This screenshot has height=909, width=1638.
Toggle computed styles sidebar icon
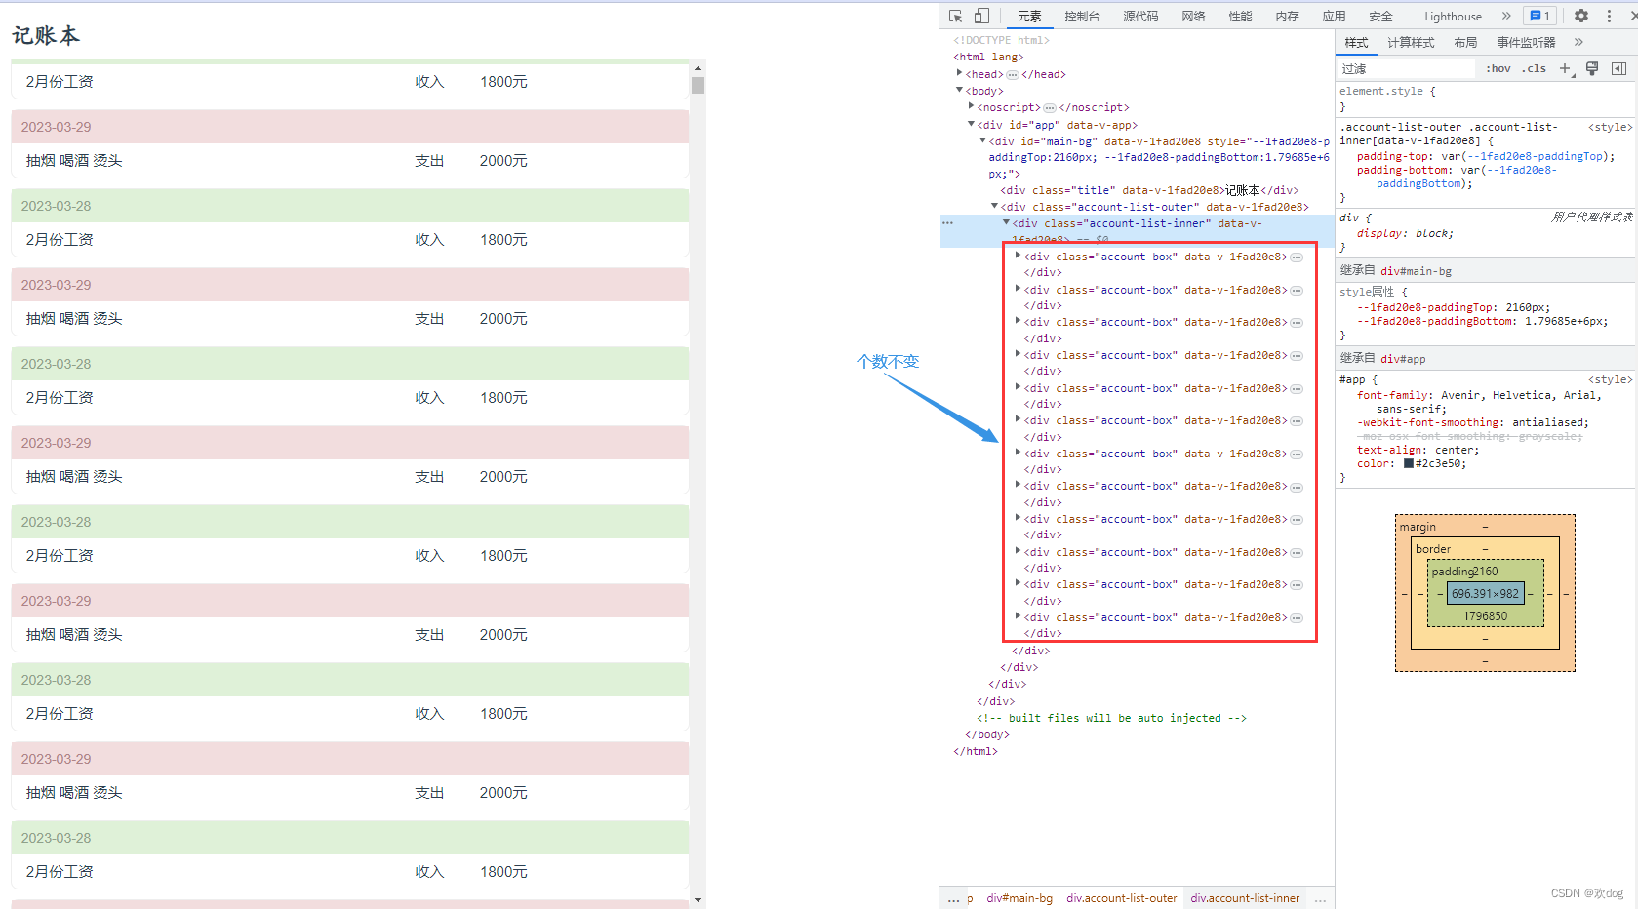1618,68
